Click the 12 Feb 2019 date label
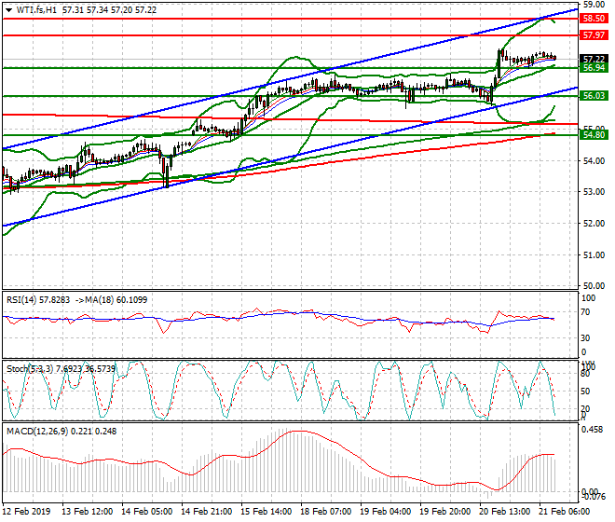The height and width of the screenshot is (522, 615). [27, 512]
